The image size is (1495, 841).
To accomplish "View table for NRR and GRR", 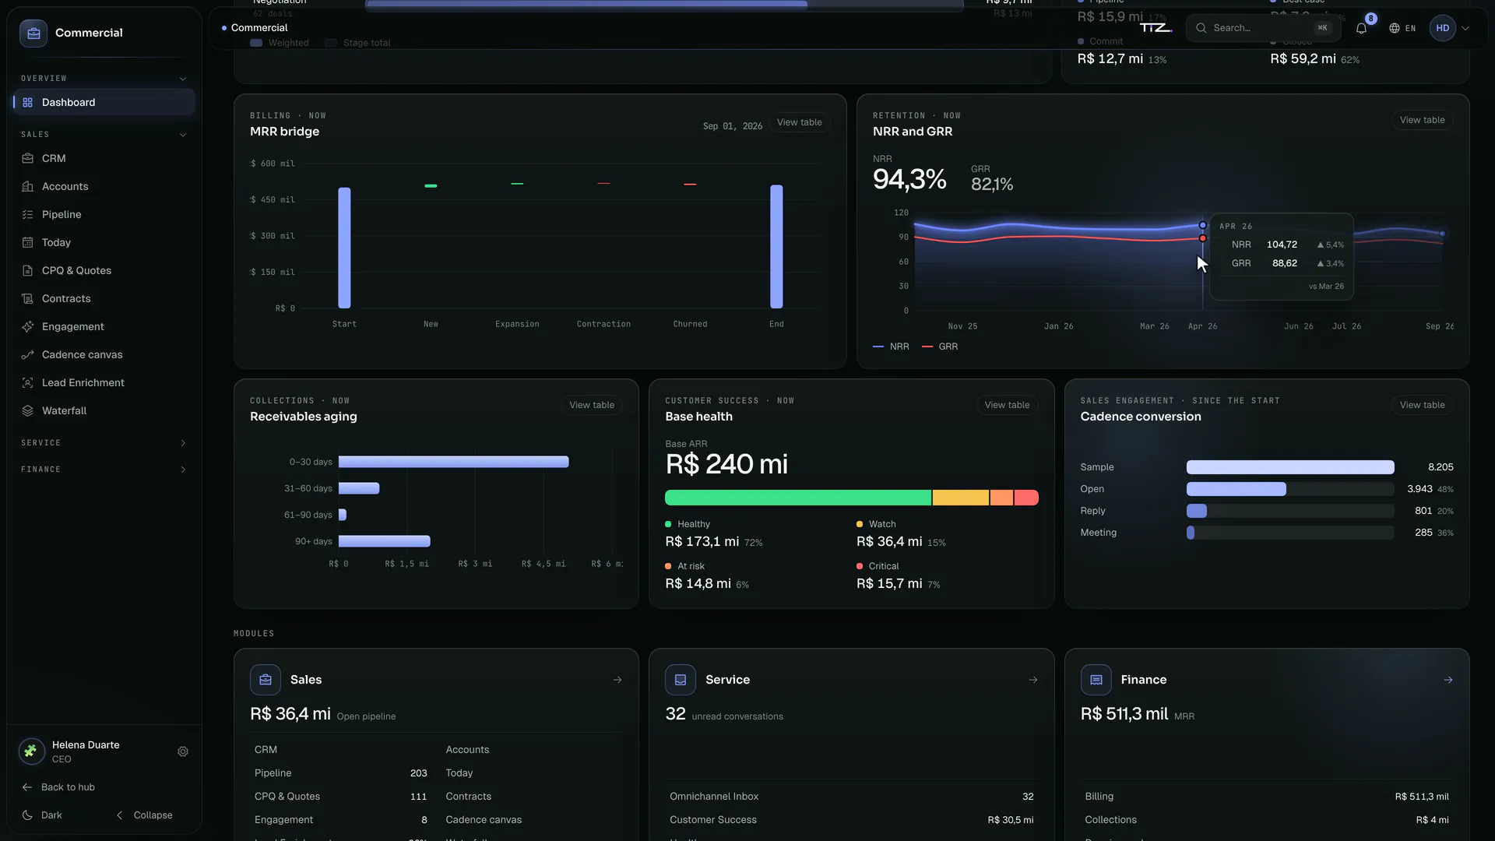I will [1422, 120].
